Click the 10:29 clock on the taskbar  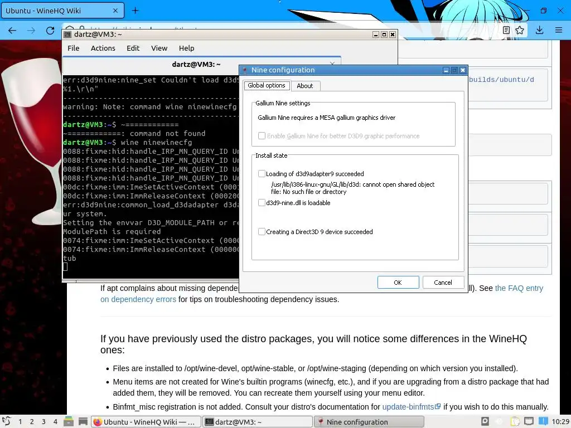coord(560,421)
